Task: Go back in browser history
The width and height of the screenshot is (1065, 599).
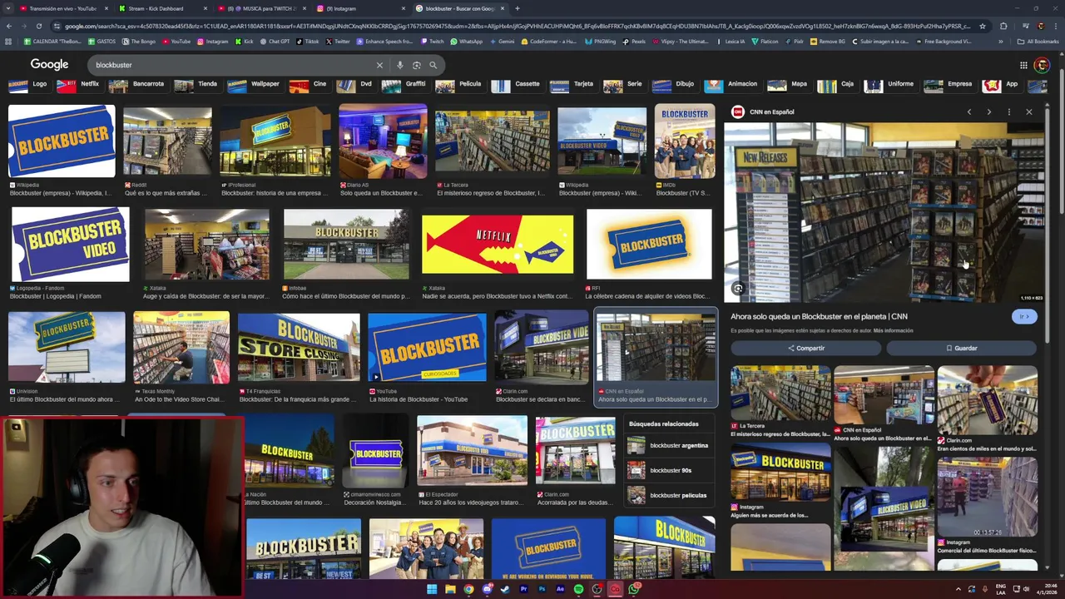Action: point(8,26)
